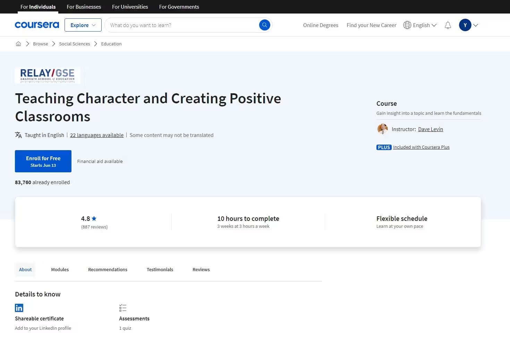This screenshot has height=345, width=510.
Task: Open Find your New Career link
Action: 371,25
